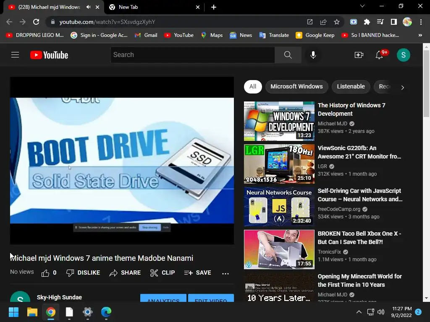Open Windows Start menu
This screenshot has height=322, width=430.
[x=13, y=312]
